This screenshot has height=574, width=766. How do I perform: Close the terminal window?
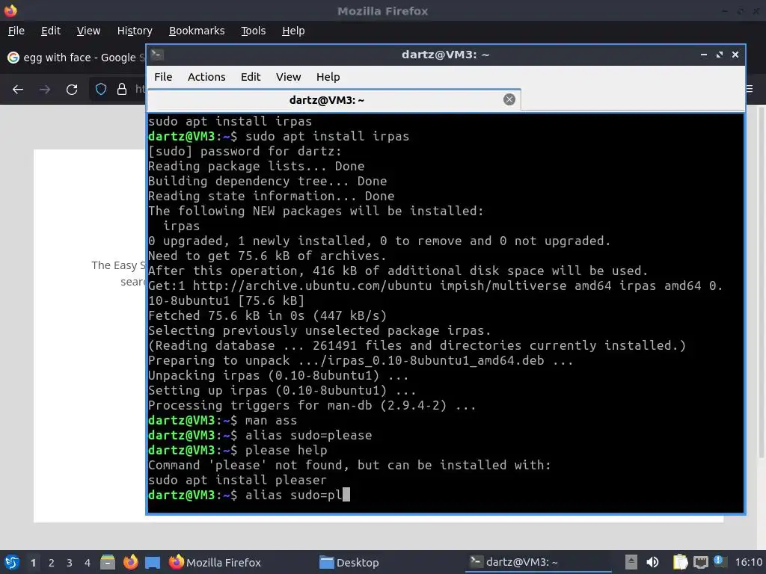tap(735, 55)
